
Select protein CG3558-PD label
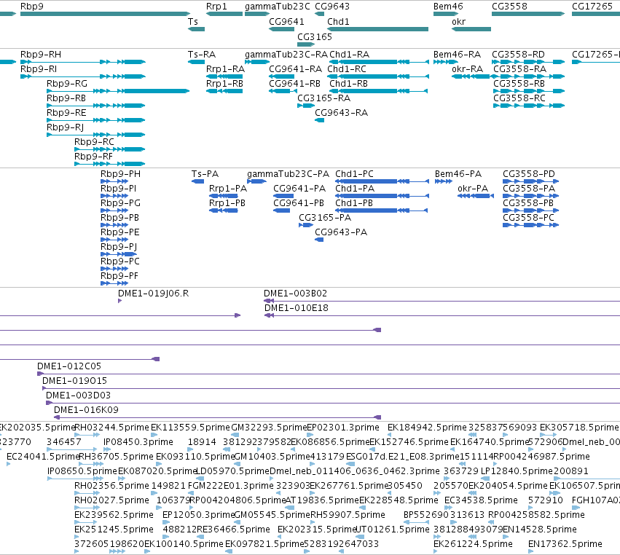529,174
